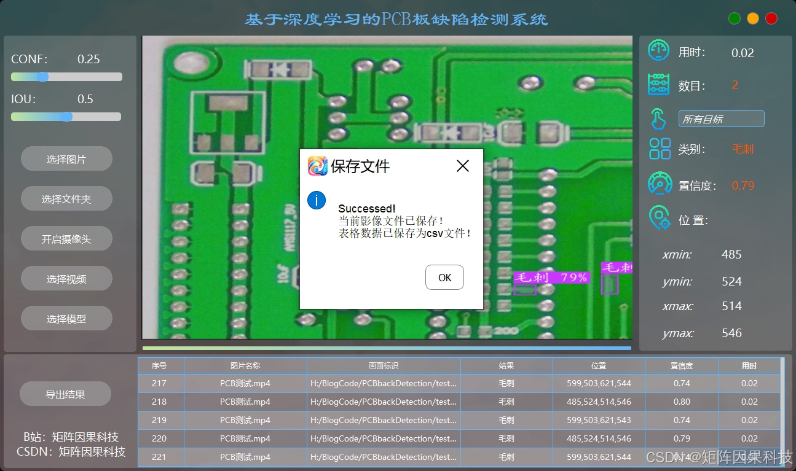
Task: Click the 选择视频 button
Action: 66,279
